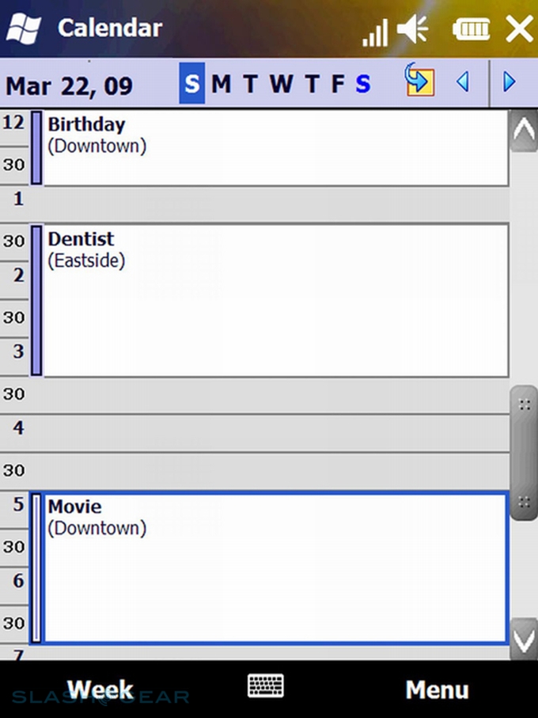Viewport: 538px width, 718px height.
Task: Select Saturday in the weekday strip
Action: click(363, 84)
